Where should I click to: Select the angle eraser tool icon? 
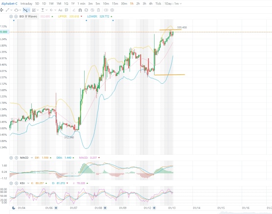(74, 10)
